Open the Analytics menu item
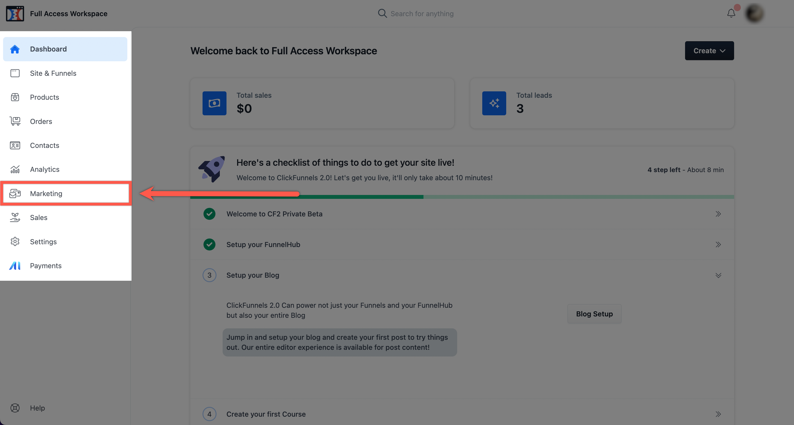Screen dimensions: 794x425 [65, 169]
